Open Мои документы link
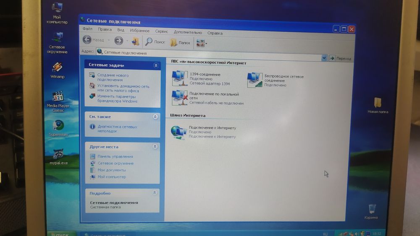The height and width of the screenshot is (236, 420). coord(112,170)
